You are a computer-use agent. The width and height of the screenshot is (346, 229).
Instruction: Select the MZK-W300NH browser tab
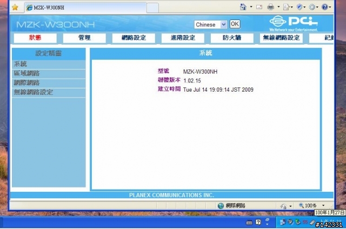pyautogui.click(x=85, y=8)
